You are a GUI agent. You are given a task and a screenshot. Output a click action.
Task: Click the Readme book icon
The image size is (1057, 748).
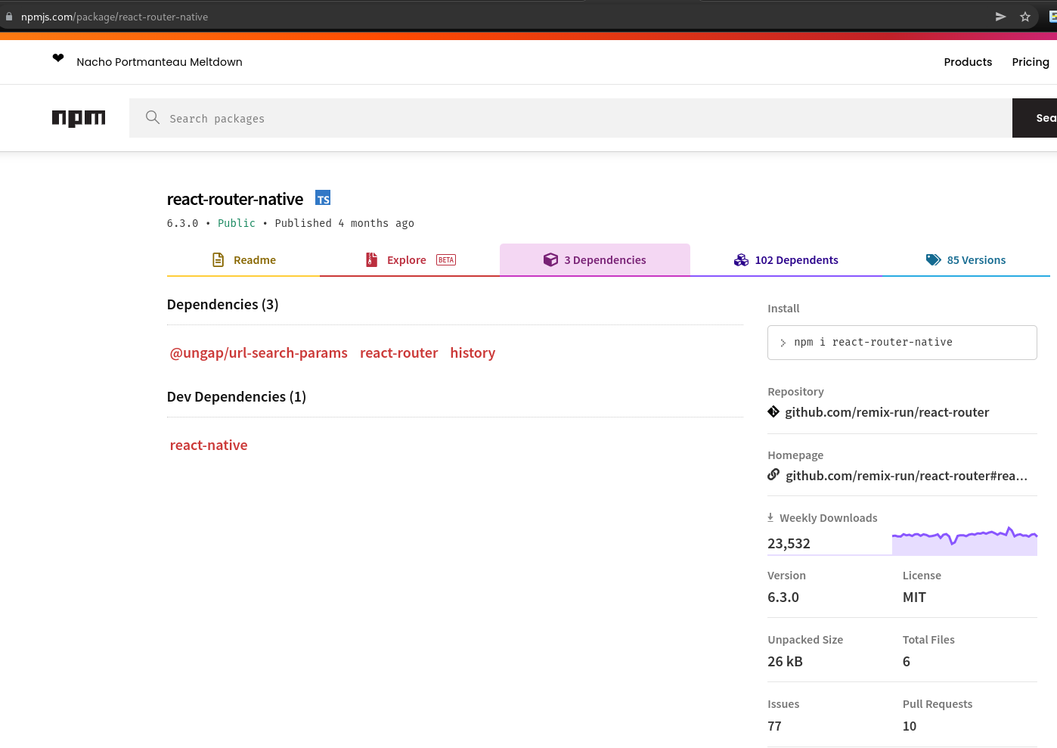point(218,259)
